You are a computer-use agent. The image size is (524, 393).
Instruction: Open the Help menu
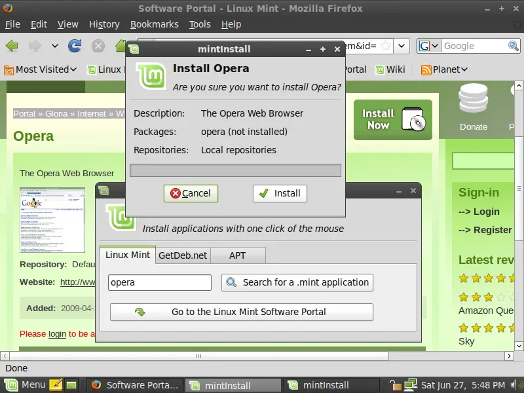(231, 24)
